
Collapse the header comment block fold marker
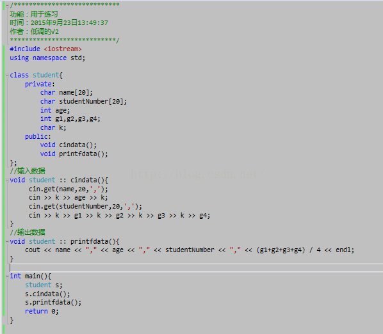tap(7, 5)
